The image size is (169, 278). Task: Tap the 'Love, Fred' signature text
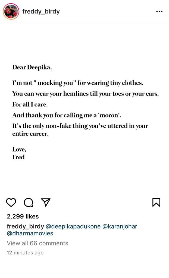click(x=19, y=153)
